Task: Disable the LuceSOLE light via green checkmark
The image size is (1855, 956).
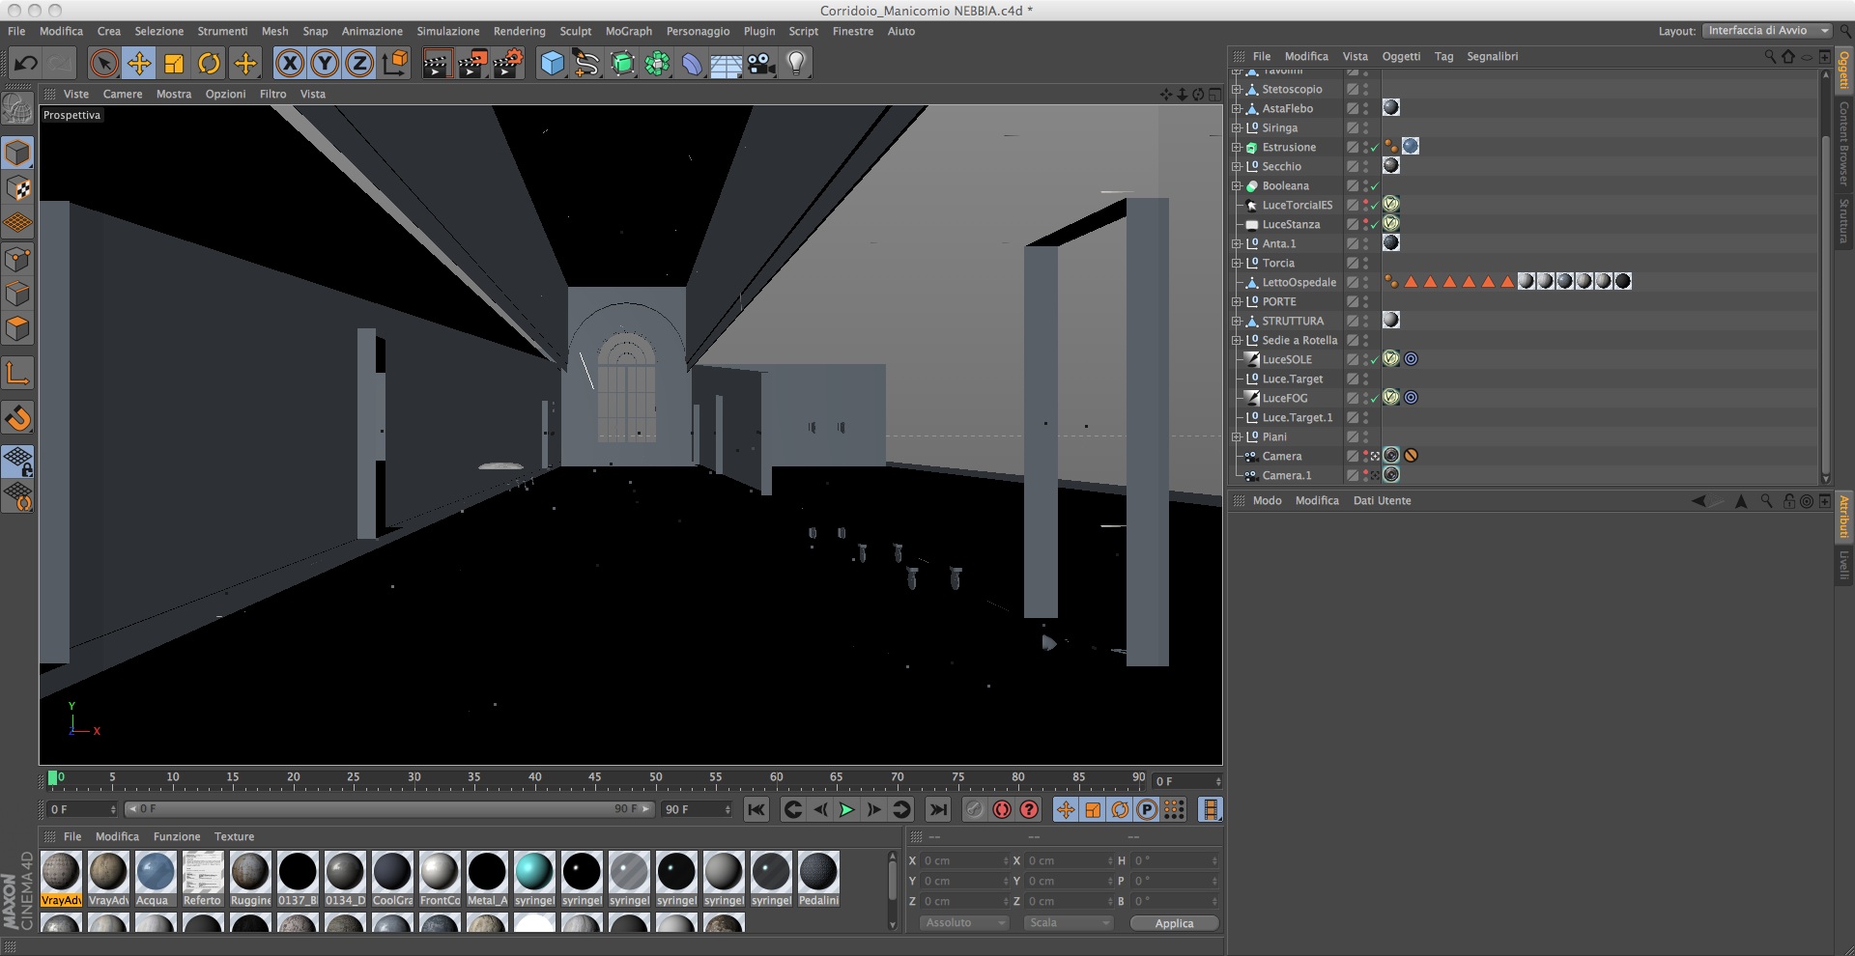Action: (x=1374, y=360)
